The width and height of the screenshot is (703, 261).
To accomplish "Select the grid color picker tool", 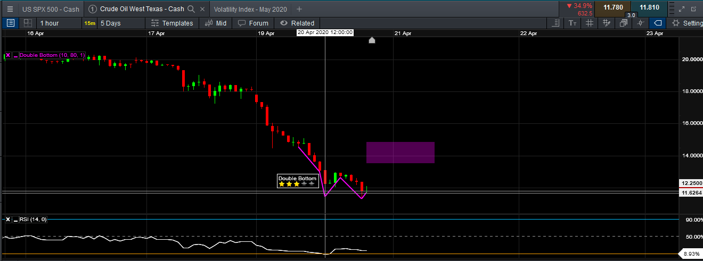I will (606, 23).
